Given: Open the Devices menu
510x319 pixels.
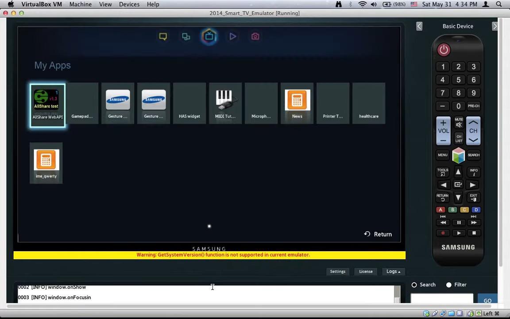Looking at the screenshot, I should (x=129, y=4).
